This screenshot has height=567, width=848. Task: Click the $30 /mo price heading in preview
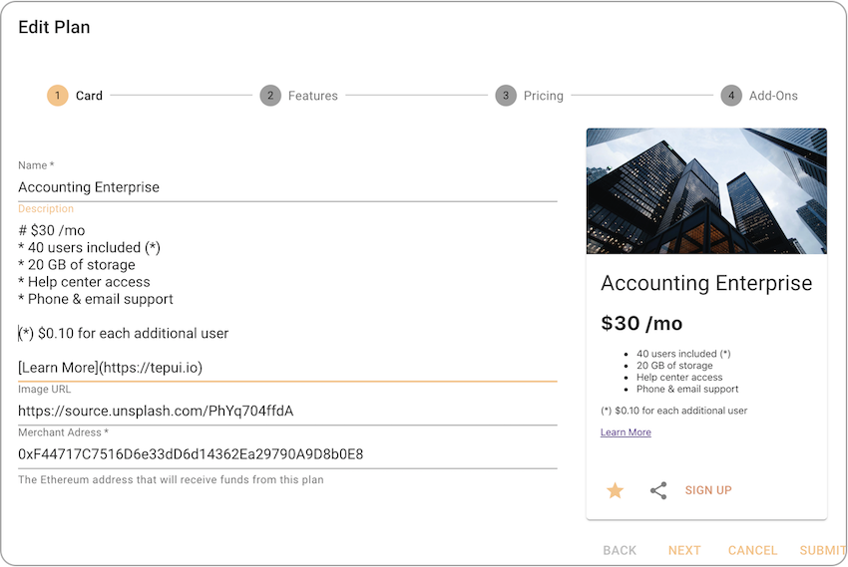[641, 324]
